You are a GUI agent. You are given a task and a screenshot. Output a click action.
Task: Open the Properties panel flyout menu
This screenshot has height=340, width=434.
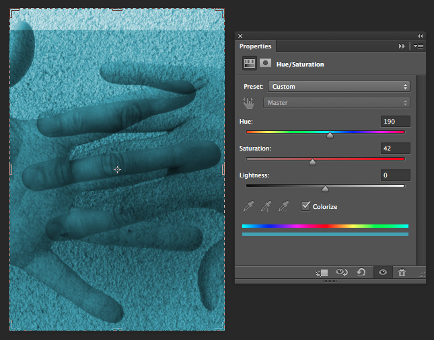(x=418, y=46)
